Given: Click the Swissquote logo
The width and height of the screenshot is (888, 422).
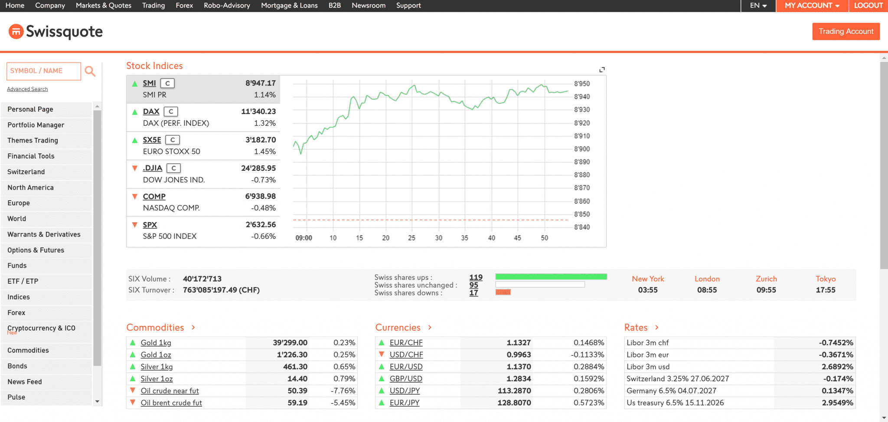Looking at the screenshot, I should click(55, 32).
